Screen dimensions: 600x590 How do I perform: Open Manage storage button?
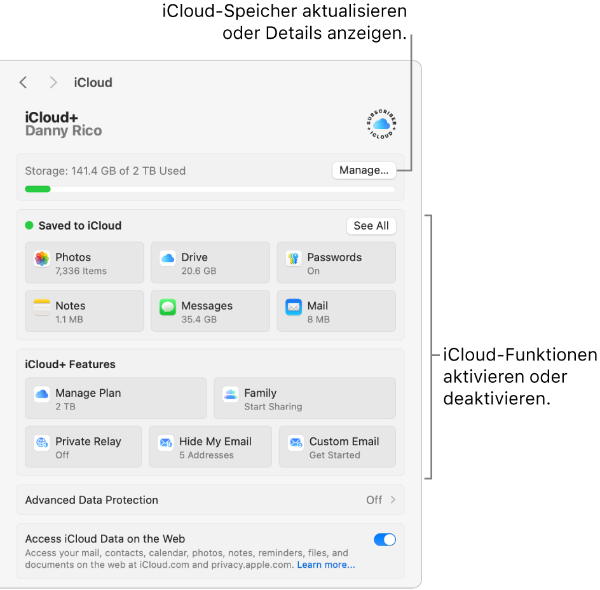click(x=364, y=170)
